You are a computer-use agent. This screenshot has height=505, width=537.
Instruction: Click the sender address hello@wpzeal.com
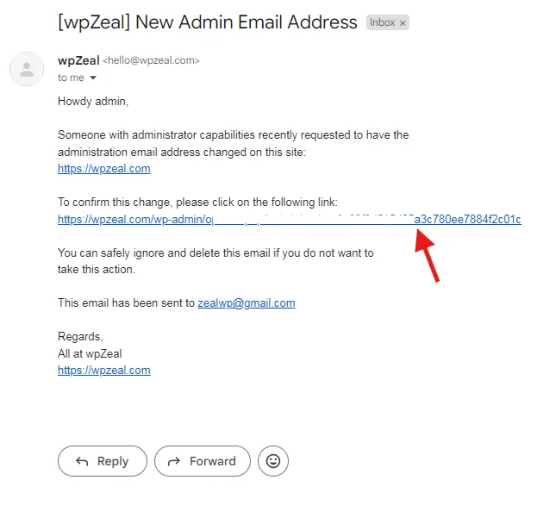(x=151, y=61)
